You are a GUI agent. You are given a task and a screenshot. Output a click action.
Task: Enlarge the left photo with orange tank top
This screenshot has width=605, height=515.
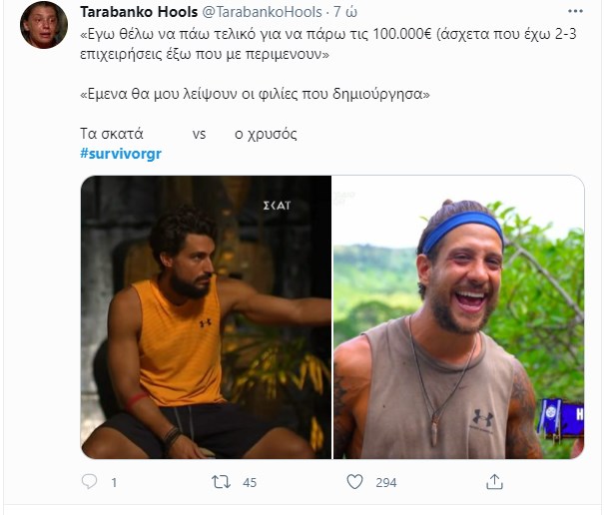pos(206,316)
